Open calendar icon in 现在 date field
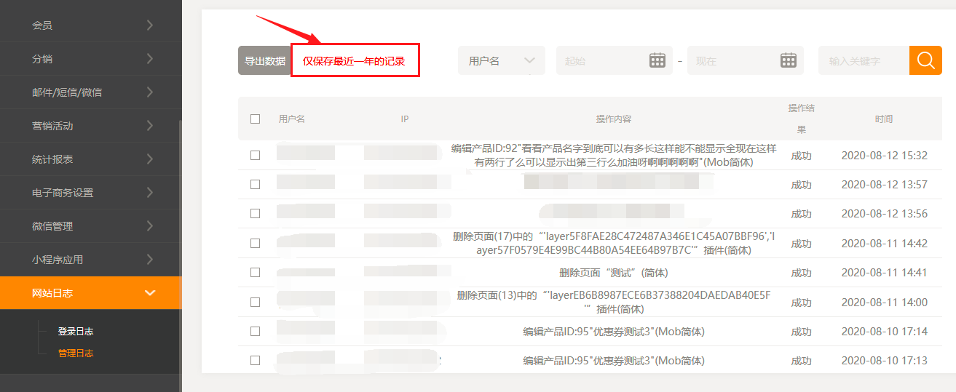956x392 pixels. click(x=788, y=60)
